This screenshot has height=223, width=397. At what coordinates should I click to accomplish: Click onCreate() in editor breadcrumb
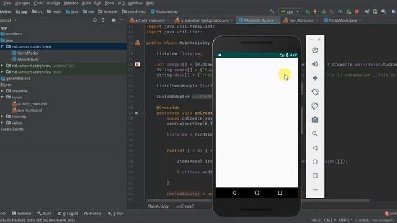[185, 206]
